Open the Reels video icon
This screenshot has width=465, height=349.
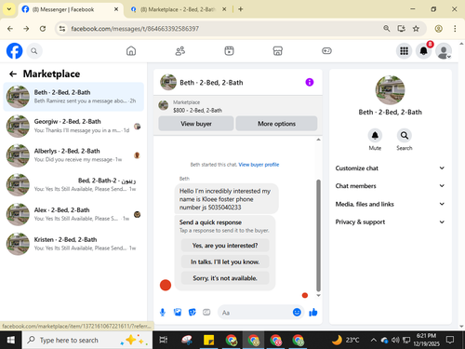[x=229, y=51]
